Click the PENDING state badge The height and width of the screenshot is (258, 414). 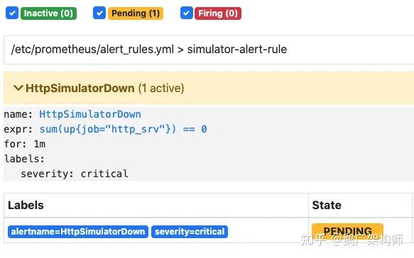347,231
